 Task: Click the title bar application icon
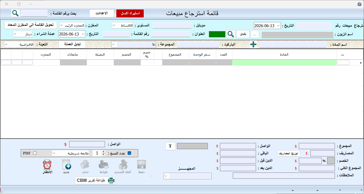(x=359, y=4)
